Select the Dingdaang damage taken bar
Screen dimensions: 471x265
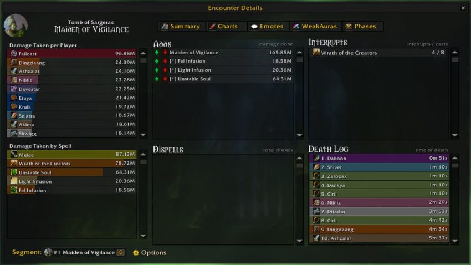[x=71, y=63]
